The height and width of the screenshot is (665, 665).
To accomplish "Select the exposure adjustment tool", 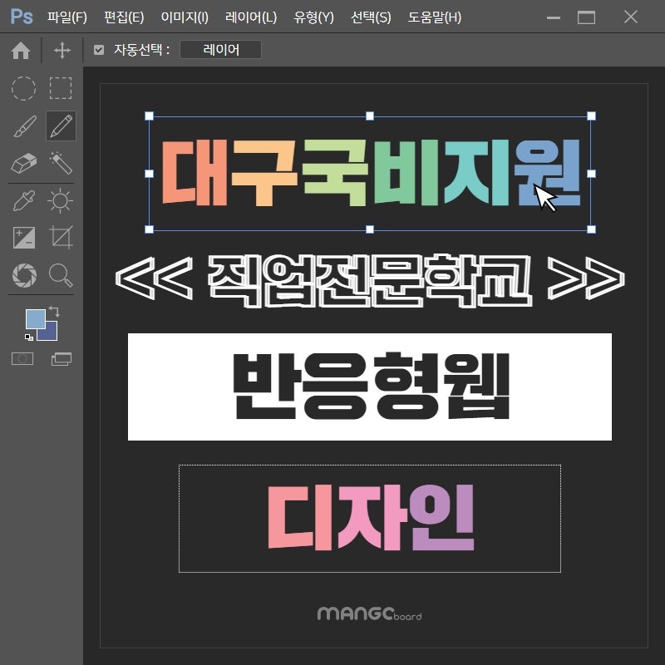I will (x=24, y=238).
